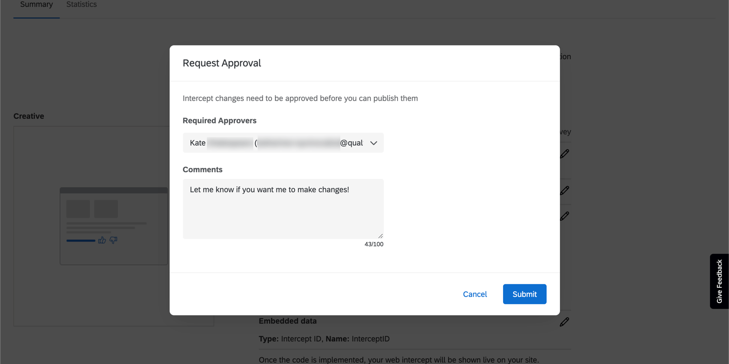Click the second pencil edit icon from top
Screen dimensions: 729x364
point(564,191)
